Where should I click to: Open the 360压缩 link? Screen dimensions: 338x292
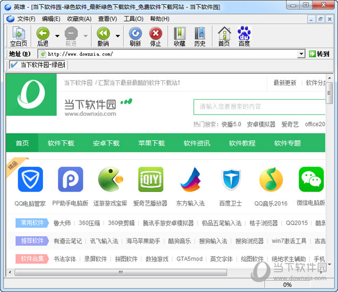click(89, 223)
